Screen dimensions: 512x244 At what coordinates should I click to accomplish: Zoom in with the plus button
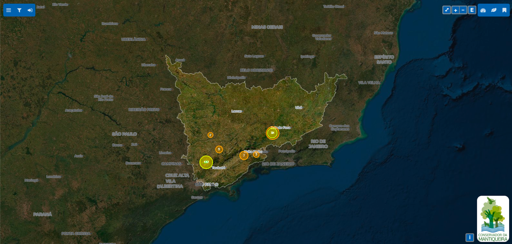[455, 10]
